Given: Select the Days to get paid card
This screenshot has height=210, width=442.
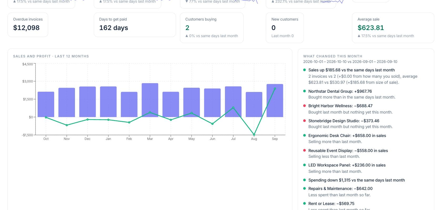Looking at the screenshot, I should click(135, 25).
